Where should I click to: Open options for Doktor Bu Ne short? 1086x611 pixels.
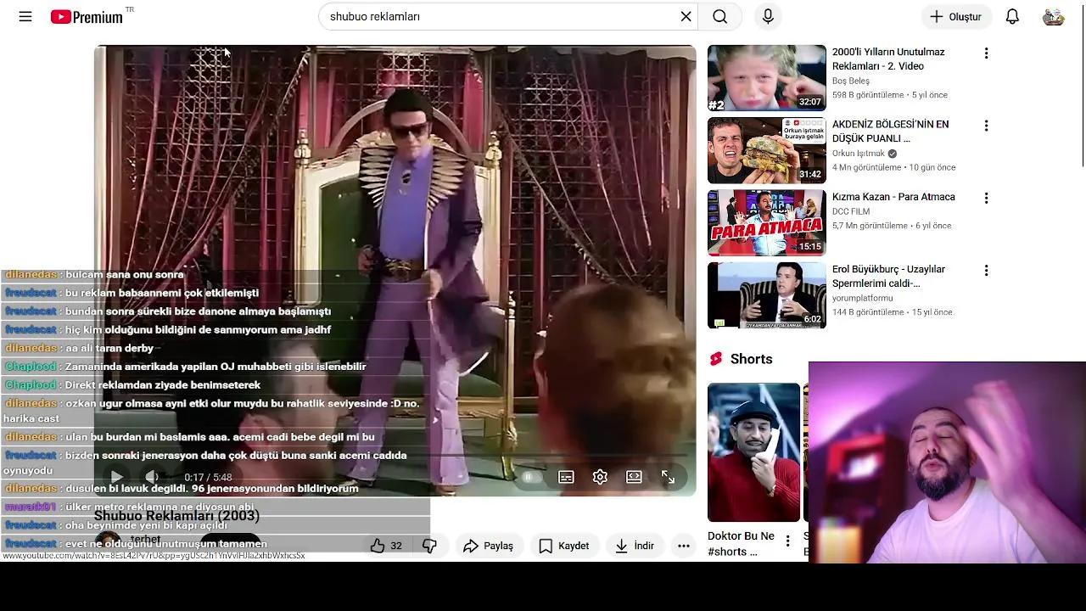787,541
